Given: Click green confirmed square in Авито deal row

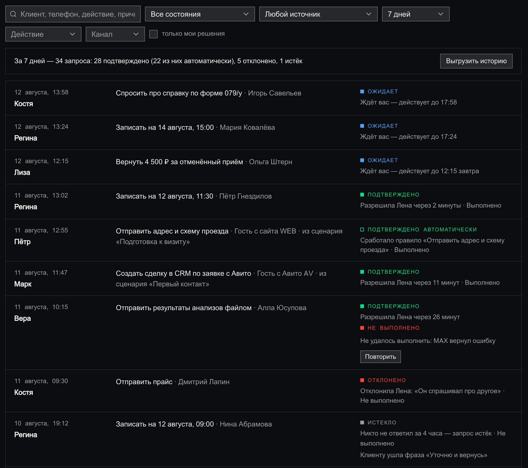Looking at the screenshot, I should click(x=362, y=272).
